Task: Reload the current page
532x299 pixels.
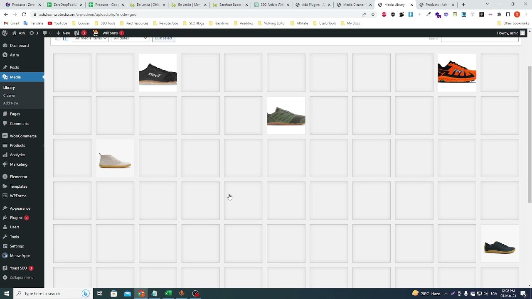Action: pos(24,14)
